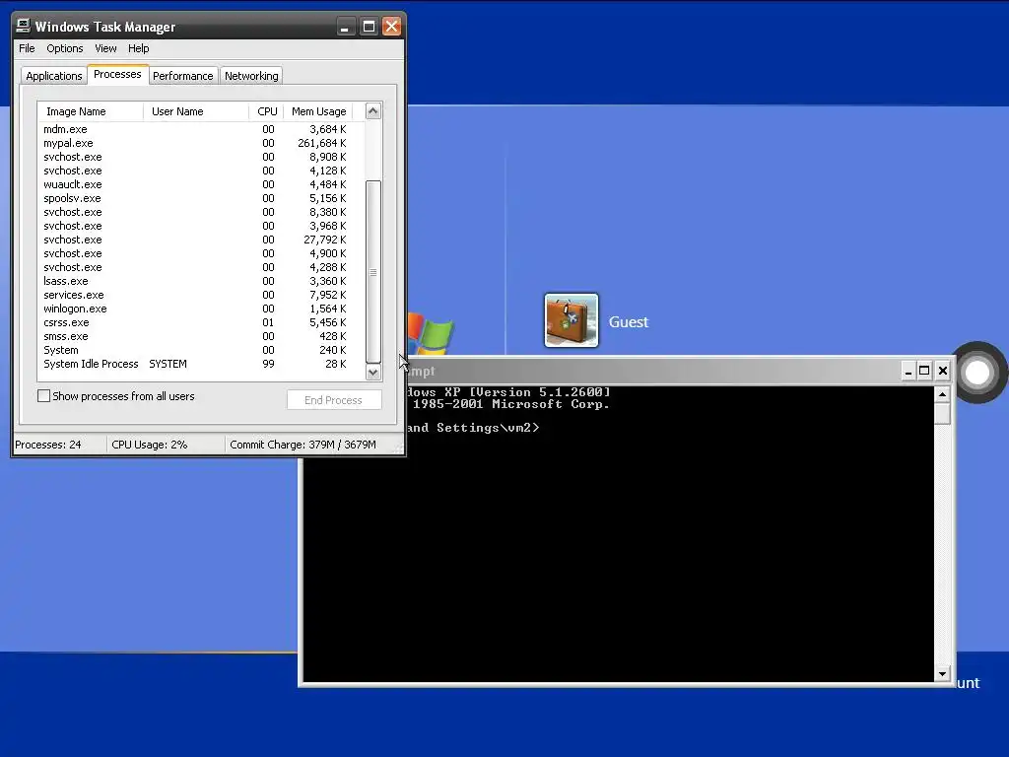The height and width of the screenshot is (757, 1009).
Task: Click the Command Prompt scrollbar thumb
Action: point(942,413)
